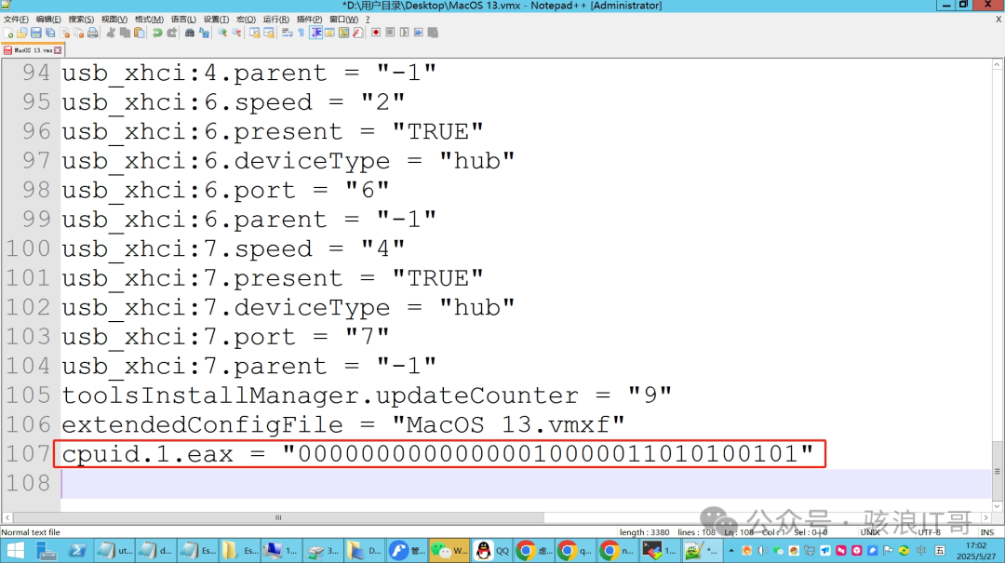Open the ? help menu
1005x563 pixels.
point(368,20)
